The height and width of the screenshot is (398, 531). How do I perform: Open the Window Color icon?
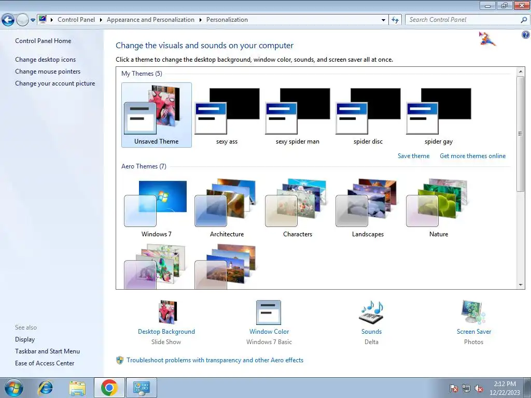point(269,312)
